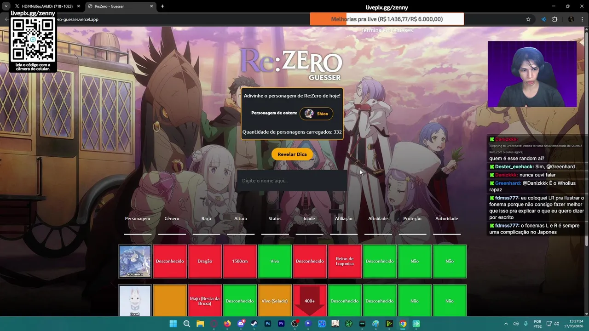This screenshot has height=331, width=589.
Task: Open the POR PTB2 language switcher
Action: coord(537,324)
